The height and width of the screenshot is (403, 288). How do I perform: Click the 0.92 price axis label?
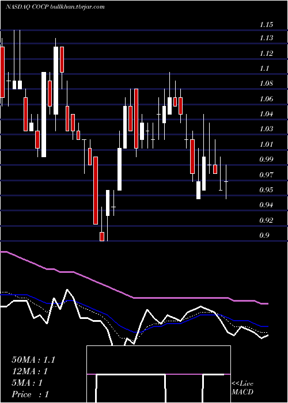click(x=266, y=220)
